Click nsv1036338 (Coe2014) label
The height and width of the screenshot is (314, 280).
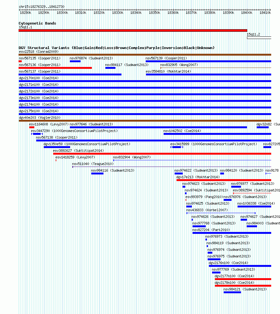click(x=256, y=204)
